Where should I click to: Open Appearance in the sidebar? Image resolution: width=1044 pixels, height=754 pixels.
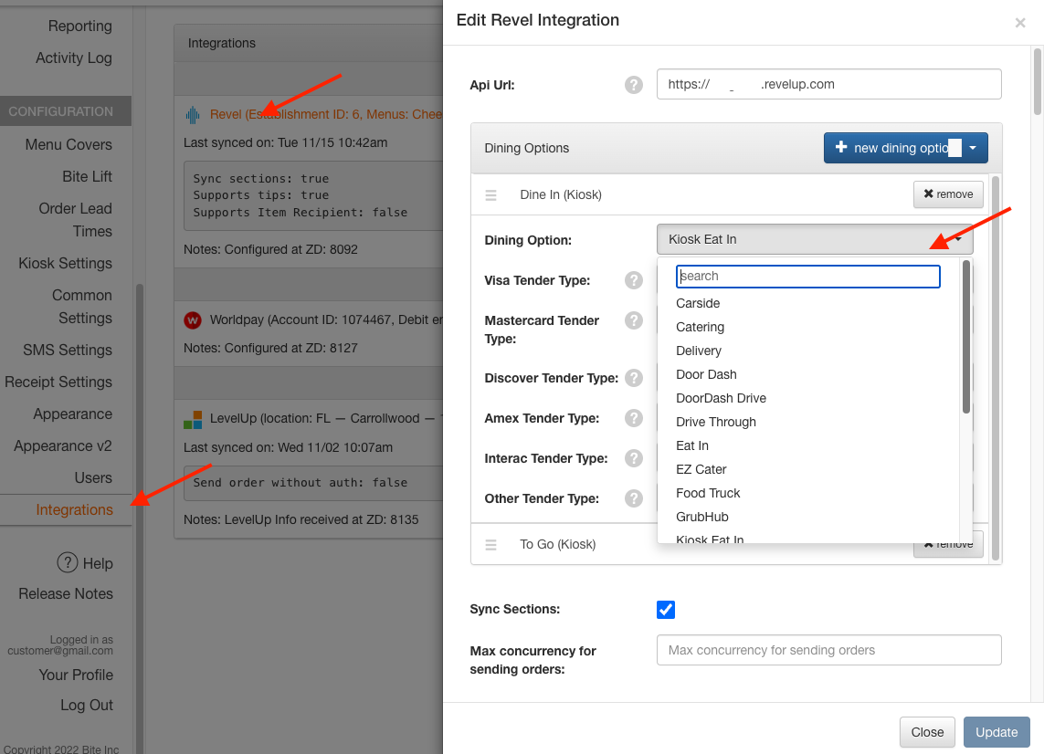(x=72, y=414)
